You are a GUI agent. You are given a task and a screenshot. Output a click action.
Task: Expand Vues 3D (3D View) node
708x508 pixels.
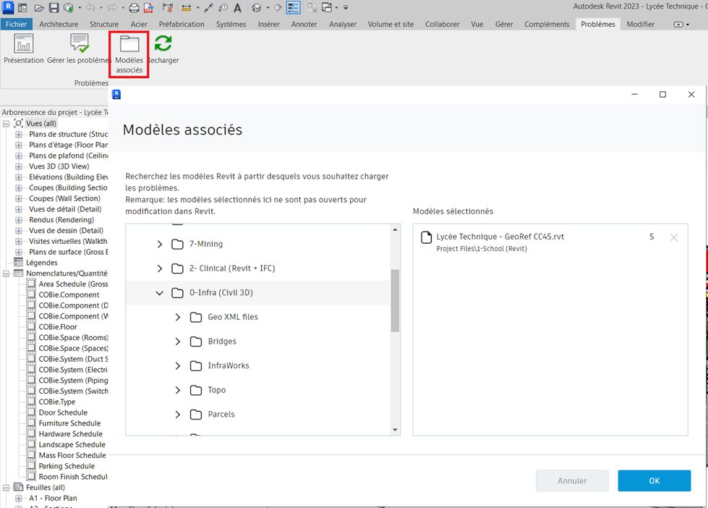pos(19,166)
